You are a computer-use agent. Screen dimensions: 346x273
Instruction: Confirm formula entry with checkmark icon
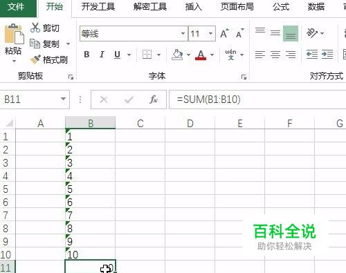129,100
